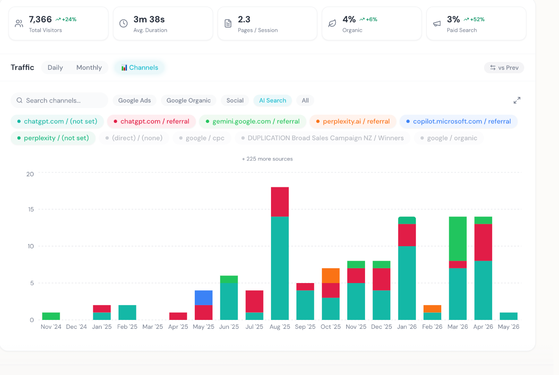Select the All channels filter
This screenshot has width=559, height=375.
(x=305, y=100)
